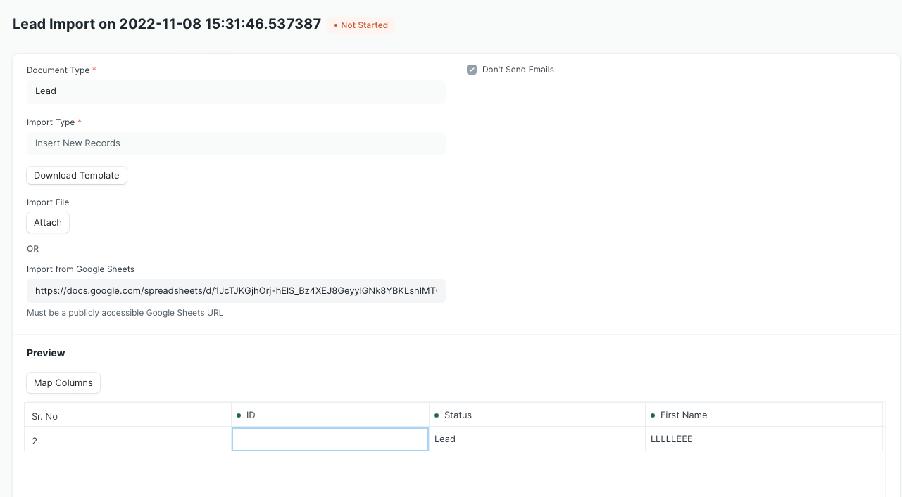Toggle the Don't Send Emails checkbox
902x497 pixels.
tap(471, 69)
